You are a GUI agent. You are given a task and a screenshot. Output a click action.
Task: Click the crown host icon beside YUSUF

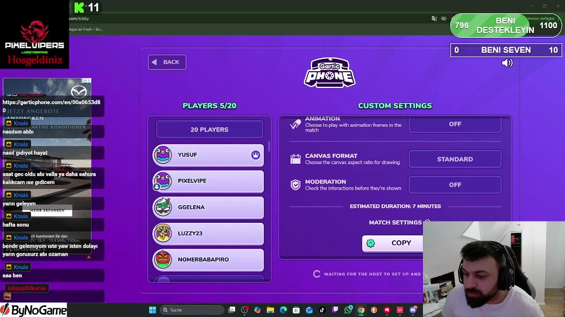[x=256, y=155]
